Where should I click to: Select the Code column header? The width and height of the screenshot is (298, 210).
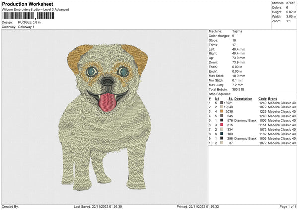[263, 98]
